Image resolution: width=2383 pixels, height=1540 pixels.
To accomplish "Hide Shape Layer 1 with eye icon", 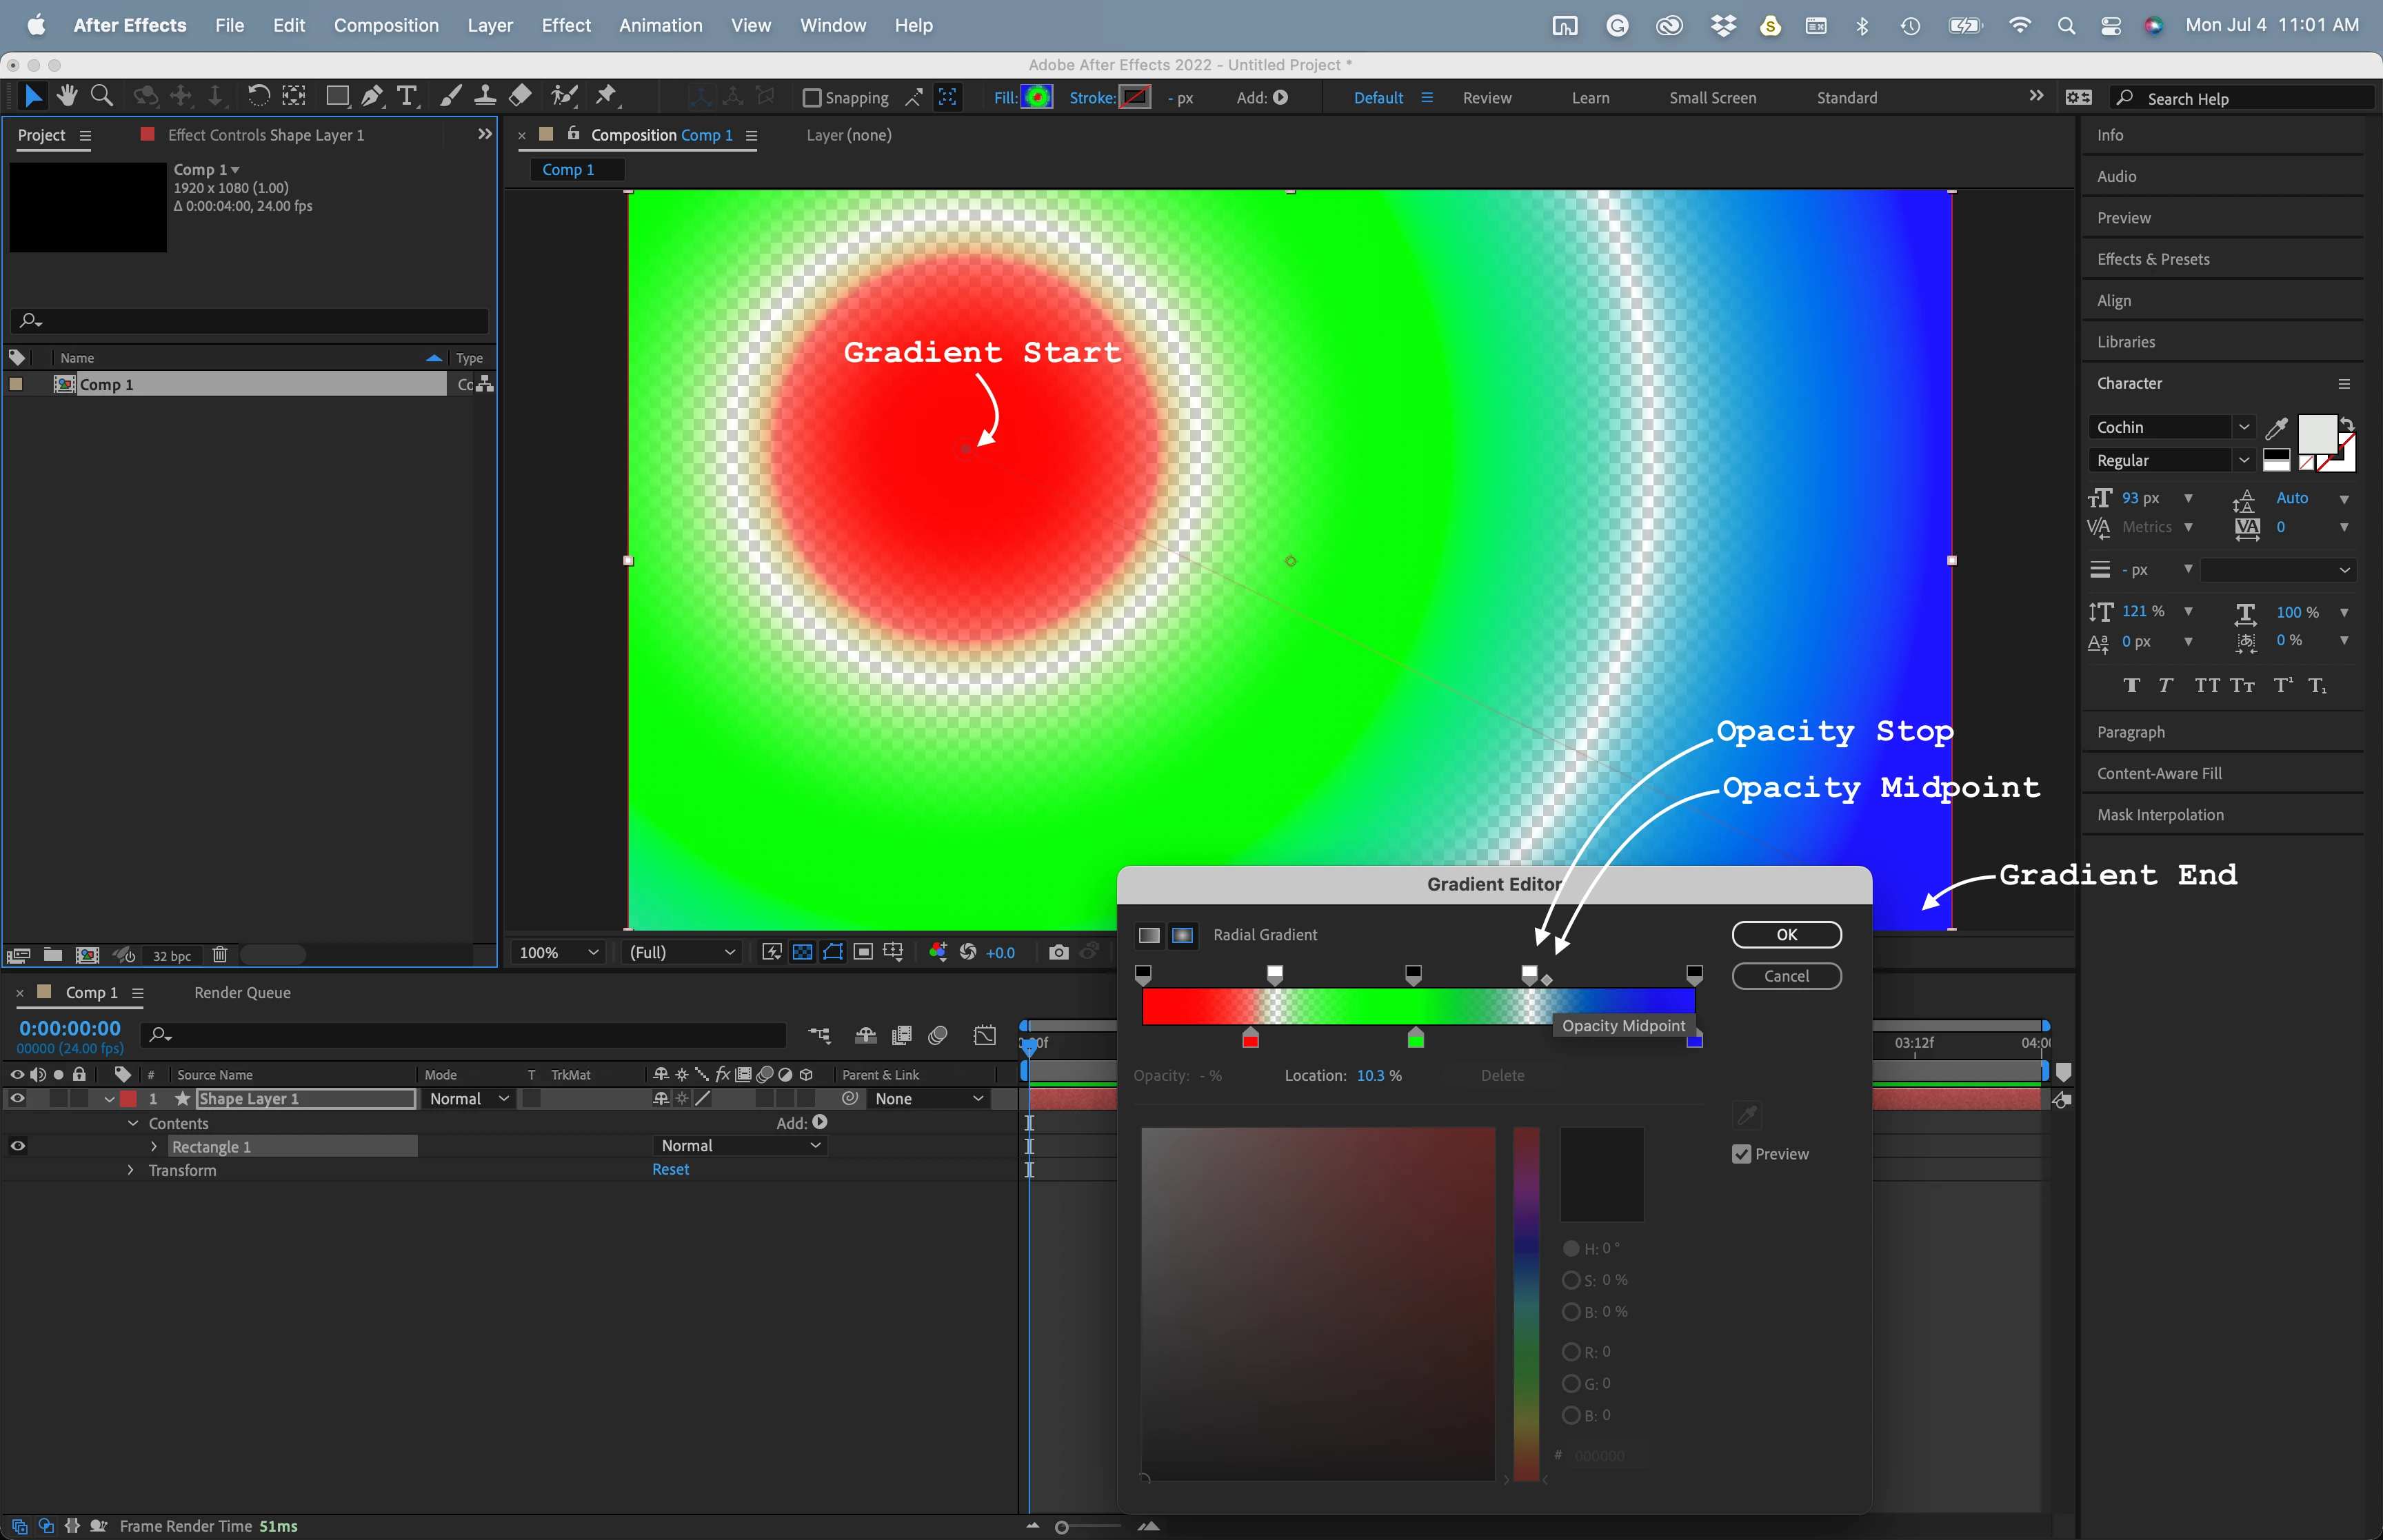I will 17,1098.
